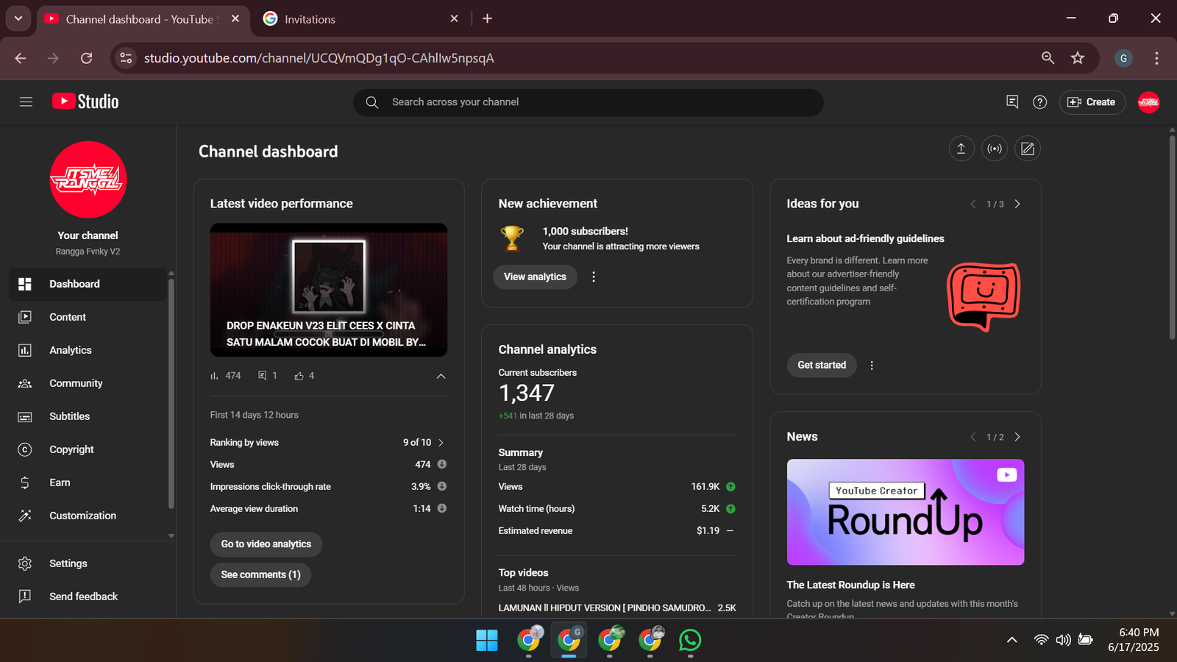The height and width of the screenshot is (662, 1177).
Task: Open Subtitles in the sidebar
Action: click(x=87, y=416)
